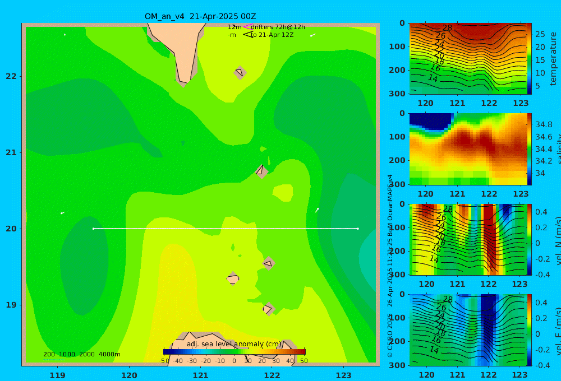Screen dimensions: 561x381
Task: Click the '200 1000 2000 4000m' depth legend
Action: (x=81, y=354)
